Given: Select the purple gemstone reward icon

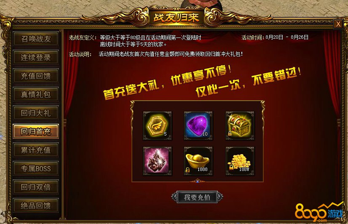Looking at the screenshot, I should [198, 126].
